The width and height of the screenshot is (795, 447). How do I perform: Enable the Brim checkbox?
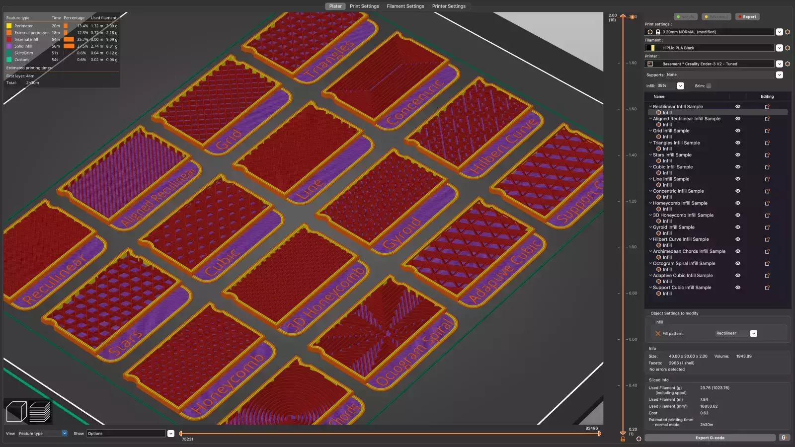pyautogui.click(x=709, y=85)
